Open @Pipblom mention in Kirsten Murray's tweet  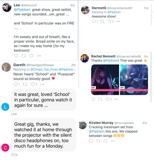click(x=97, y=131)
